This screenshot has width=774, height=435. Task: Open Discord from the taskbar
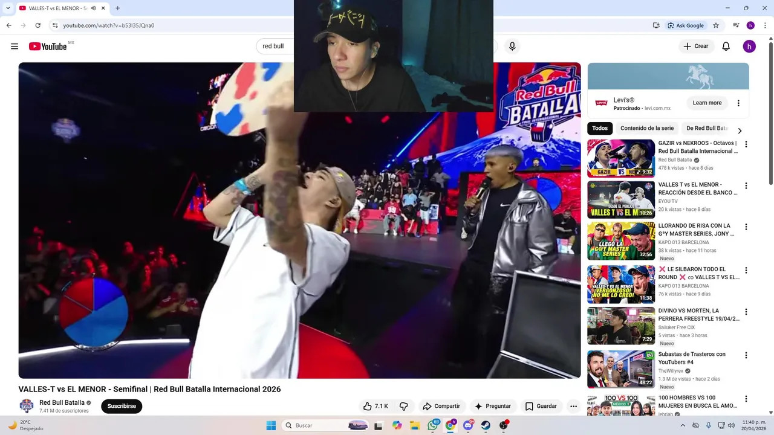[x=468, y=425]
